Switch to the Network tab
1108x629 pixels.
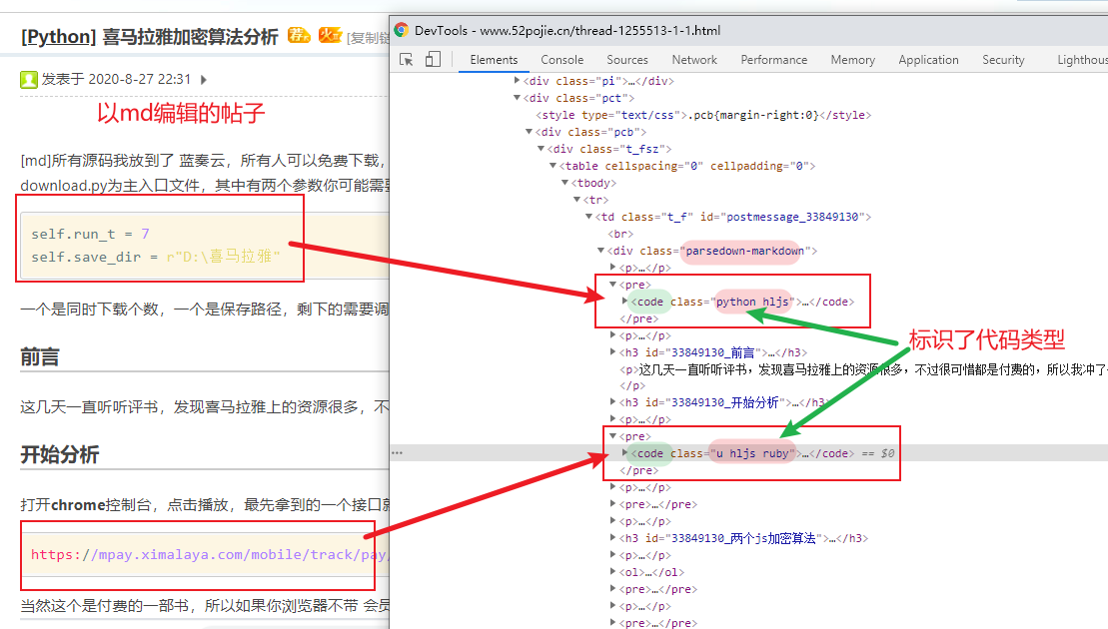point(694,60)
